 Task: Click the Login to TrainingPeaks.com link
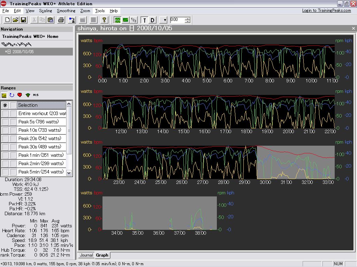(x=326, y=10)
